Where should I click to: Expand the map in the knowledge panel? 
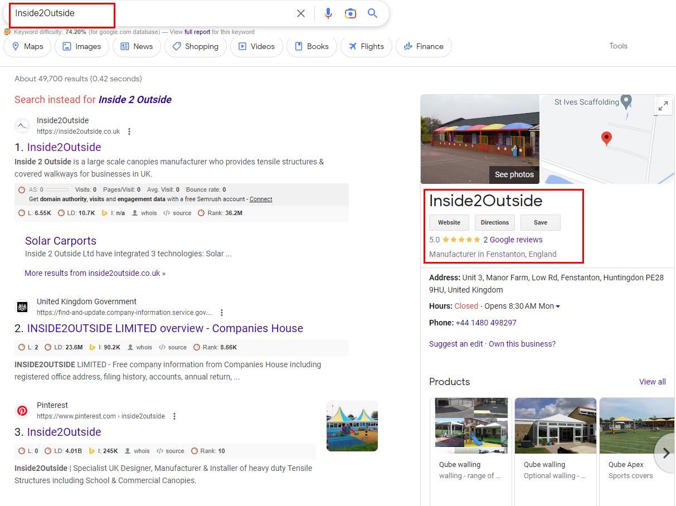(663, 106)
